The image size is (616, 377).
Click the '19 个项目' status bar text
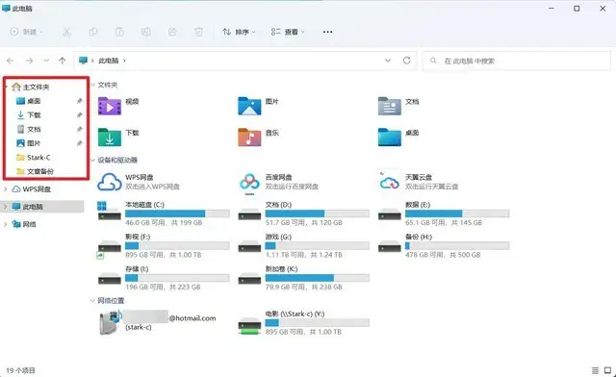[x=20, y=370]
